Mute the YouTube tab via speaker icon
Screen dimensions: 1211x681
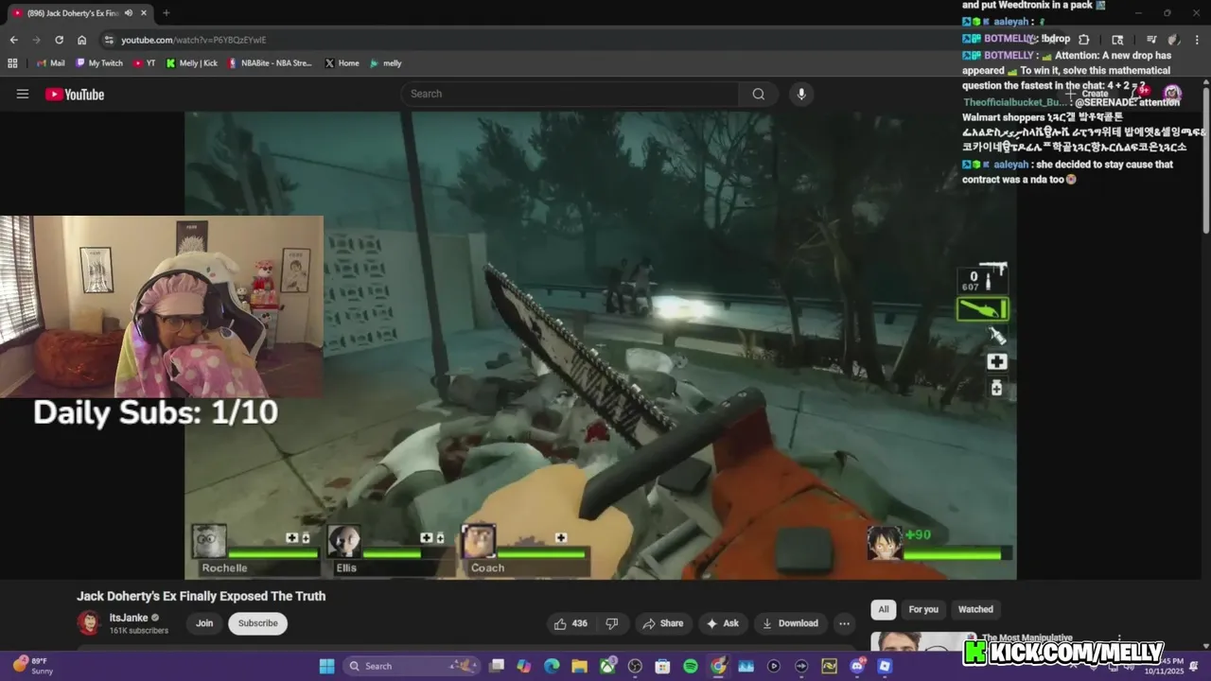(129, 13)
